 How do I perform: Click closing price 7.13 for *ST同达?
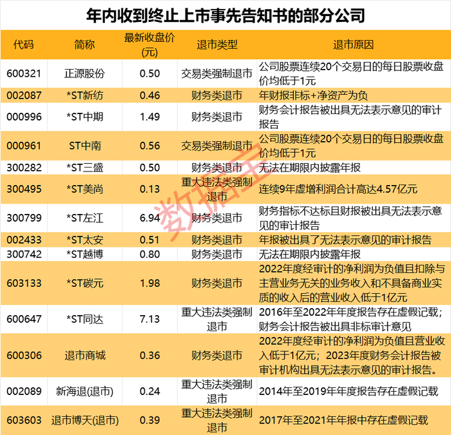point(149,319)
